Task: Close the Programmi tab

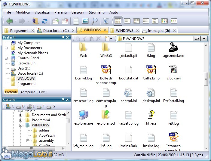Action: pyautogui.click(x=32, y=31)
